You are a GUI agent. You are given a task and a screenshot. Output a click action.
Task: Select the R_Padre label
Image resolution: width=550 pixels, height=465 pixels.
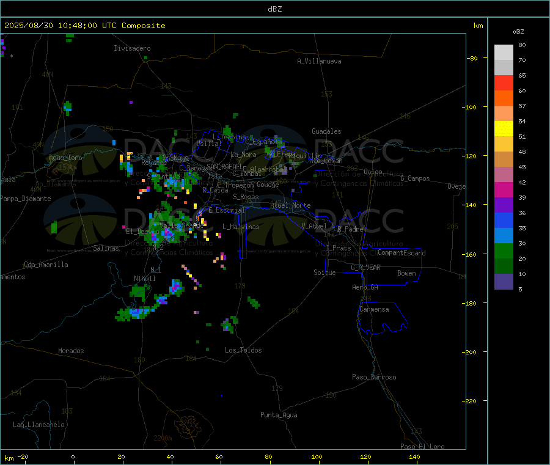(x=350, y=229)
